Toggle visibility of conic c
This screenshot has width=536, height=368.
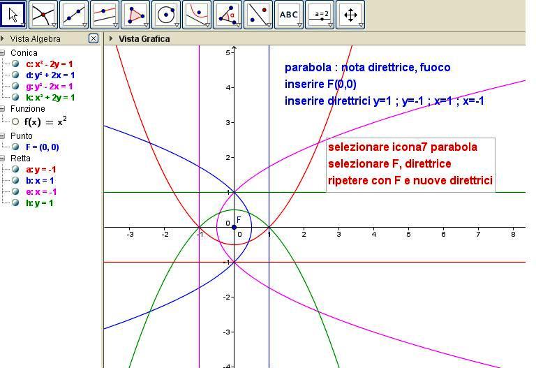pos(15,64)
